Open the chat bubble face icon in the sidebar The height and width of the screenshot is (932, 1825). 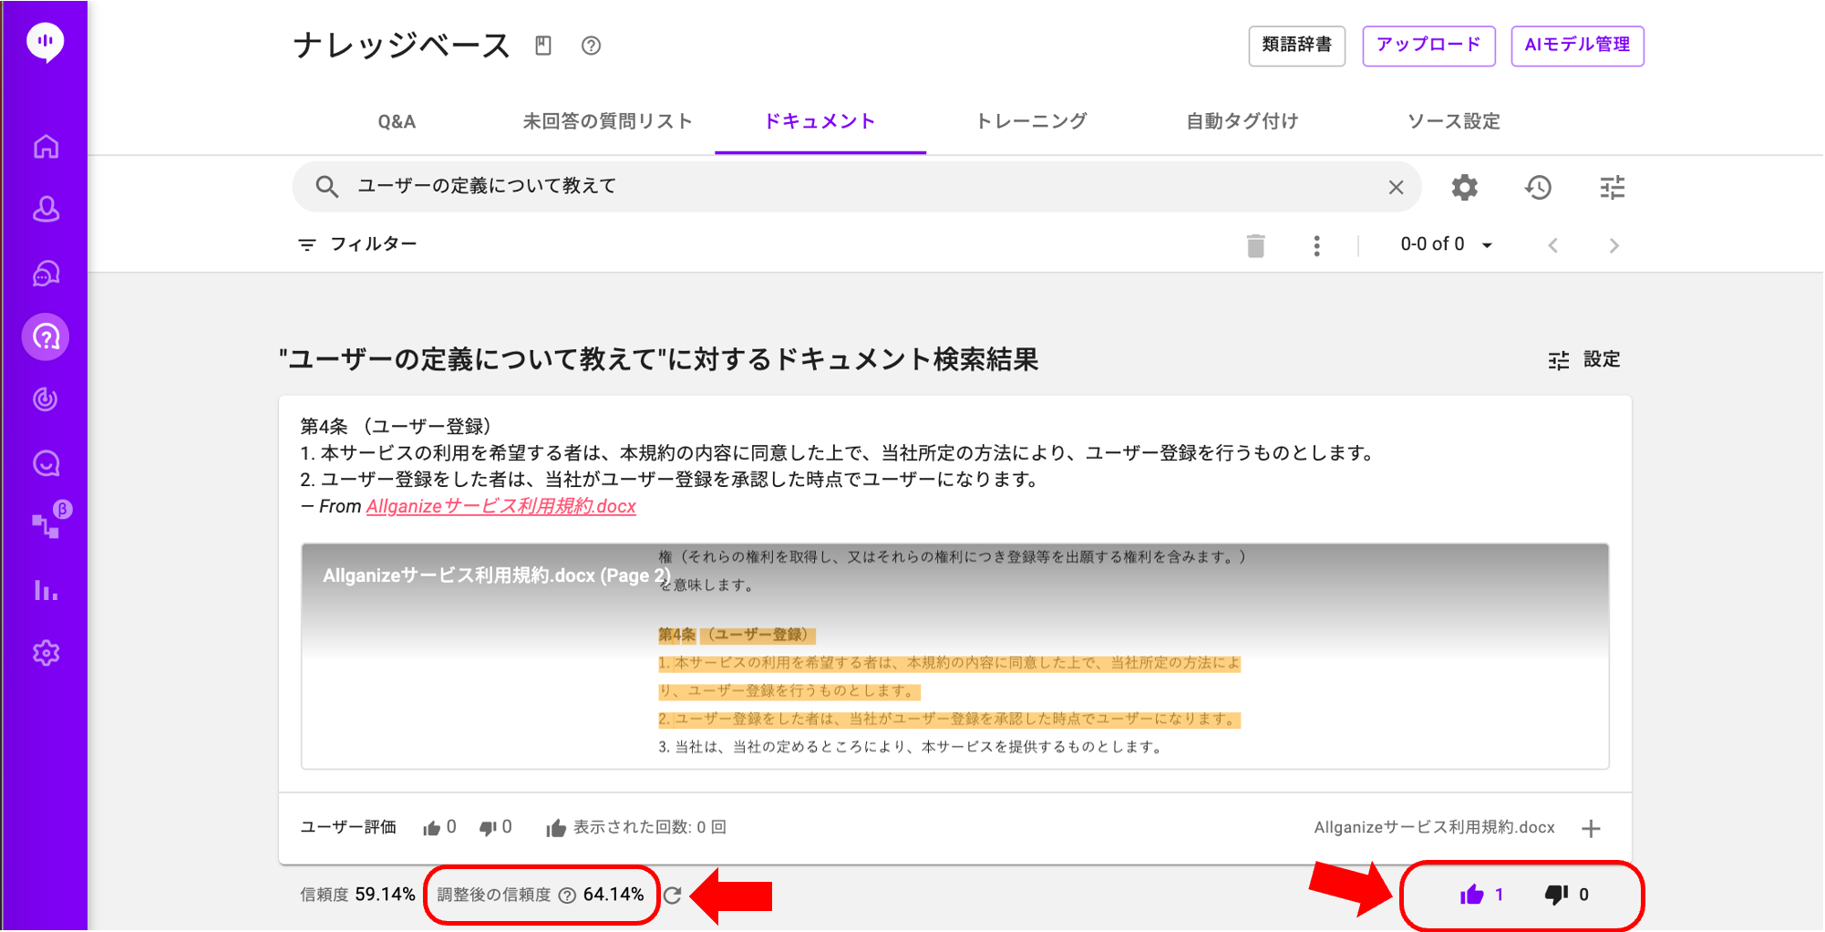[46, 463]
